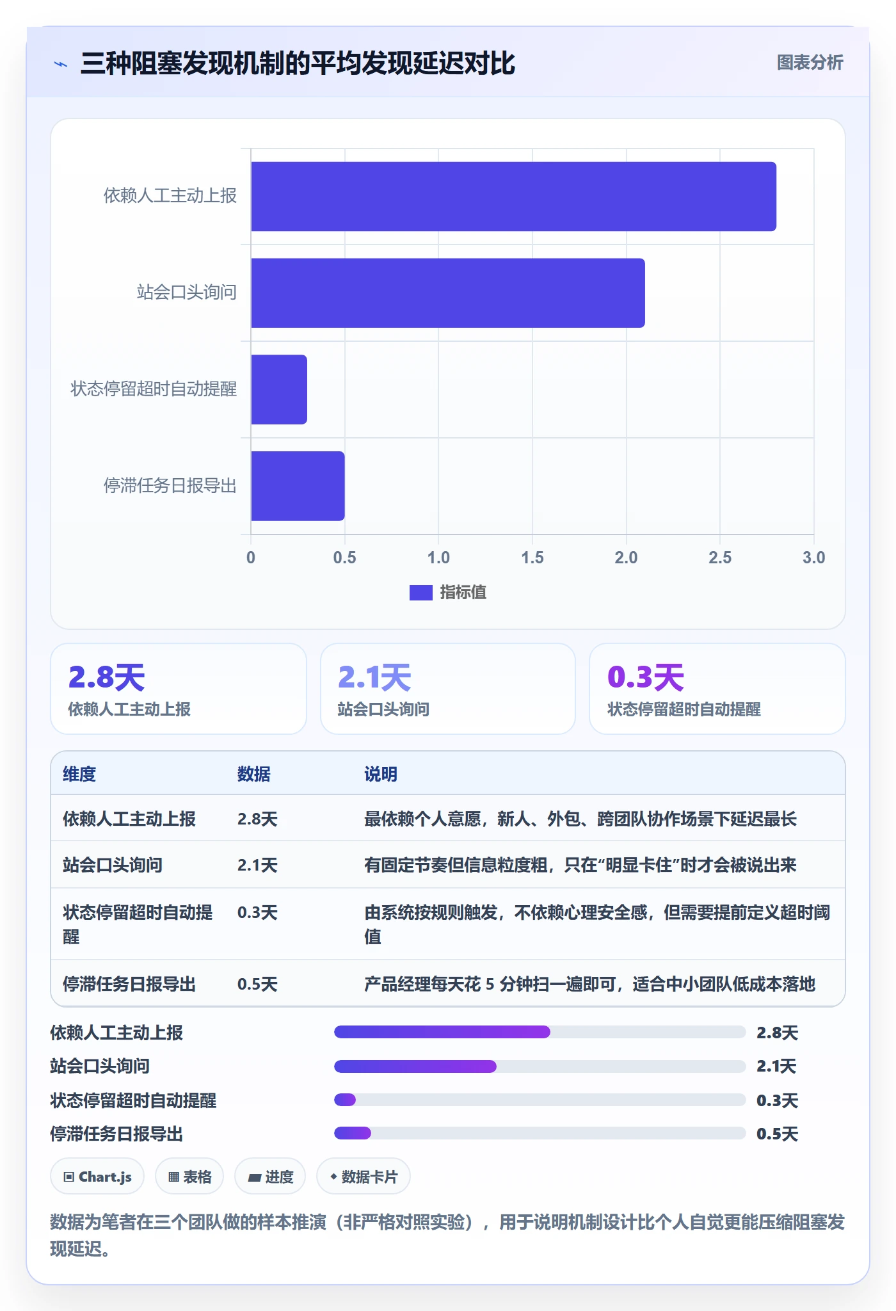Click the 指标值 legend label
Image resolution: width=896 pixels, height=1311 pixels.
(463, 593)
